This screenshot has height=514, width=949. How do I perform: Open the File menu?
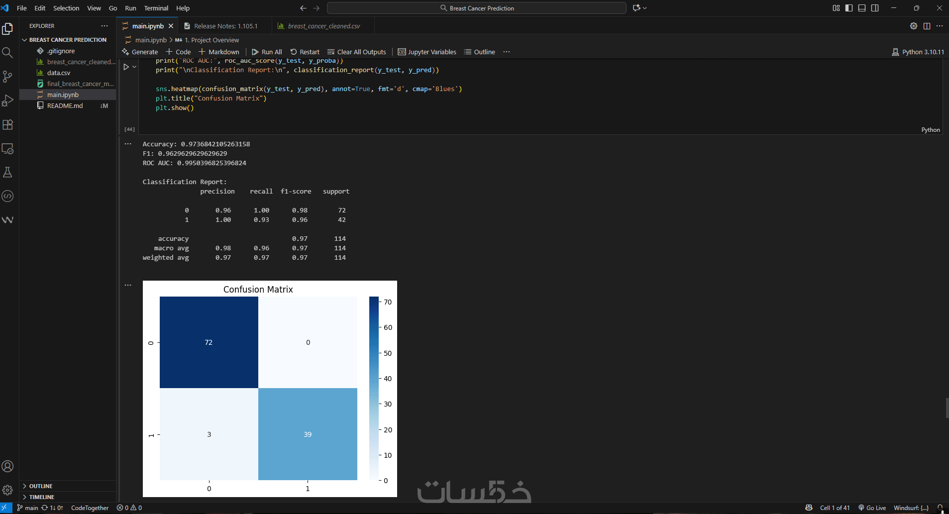(x=22, y=8)
